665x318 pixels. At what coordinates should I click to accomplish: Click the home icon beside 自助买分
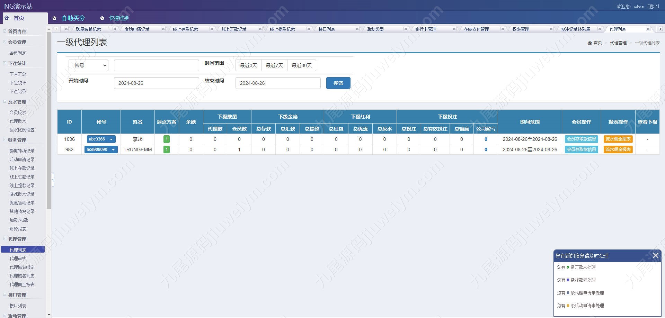54,18
